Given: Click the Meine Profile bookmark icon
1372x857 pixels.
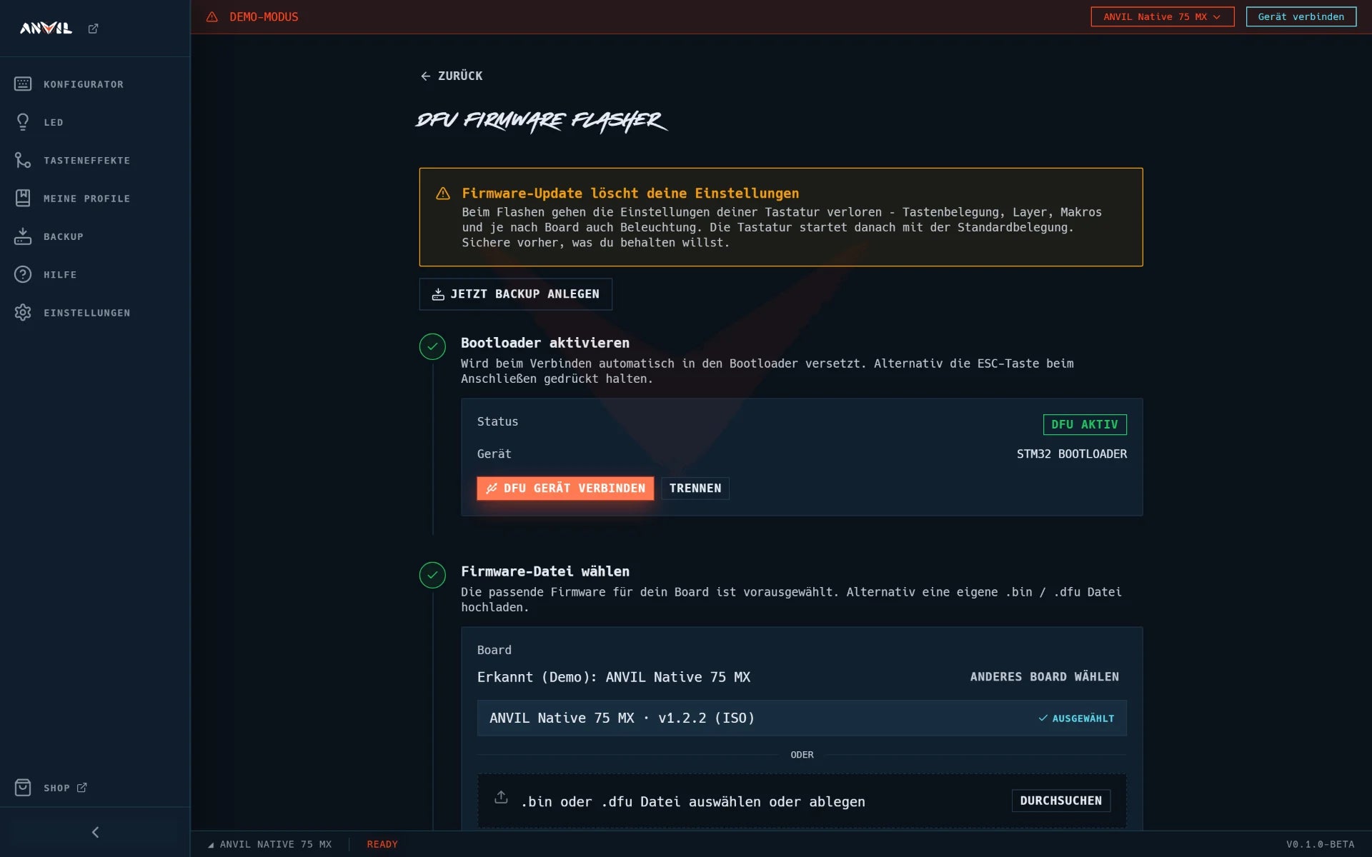Looking at the screenshot, I should point(23,199).
